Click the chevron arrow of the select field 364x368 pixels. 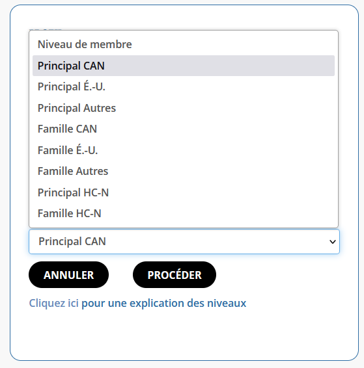click(333, 242)
